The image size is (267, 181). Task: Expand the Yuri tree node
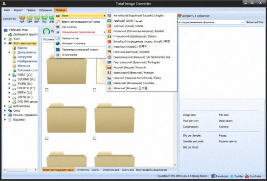(x=5, y=39)
